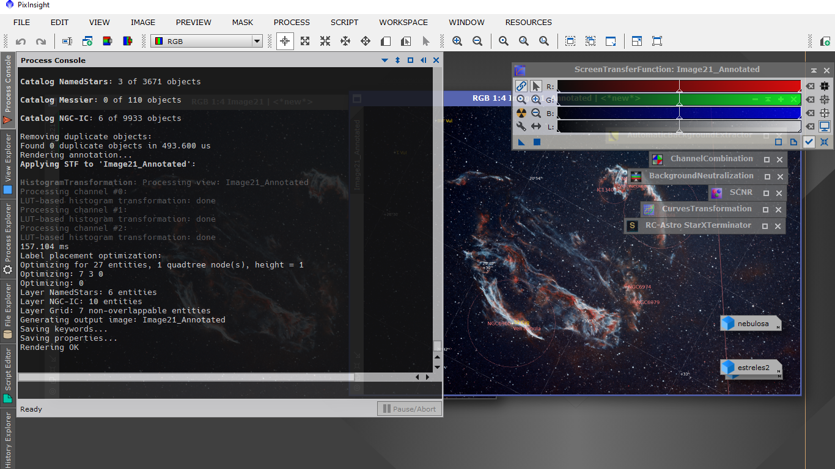Image resolution: width=835 pixels, height=469 pixels.
Task: Open the FILE menu
Action: coord(21,22)
